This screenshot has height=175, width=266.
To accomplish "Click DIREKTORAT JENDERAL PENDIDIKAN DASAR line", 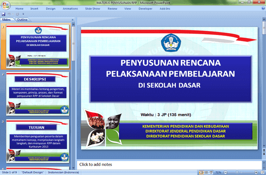I will [186, 131].
